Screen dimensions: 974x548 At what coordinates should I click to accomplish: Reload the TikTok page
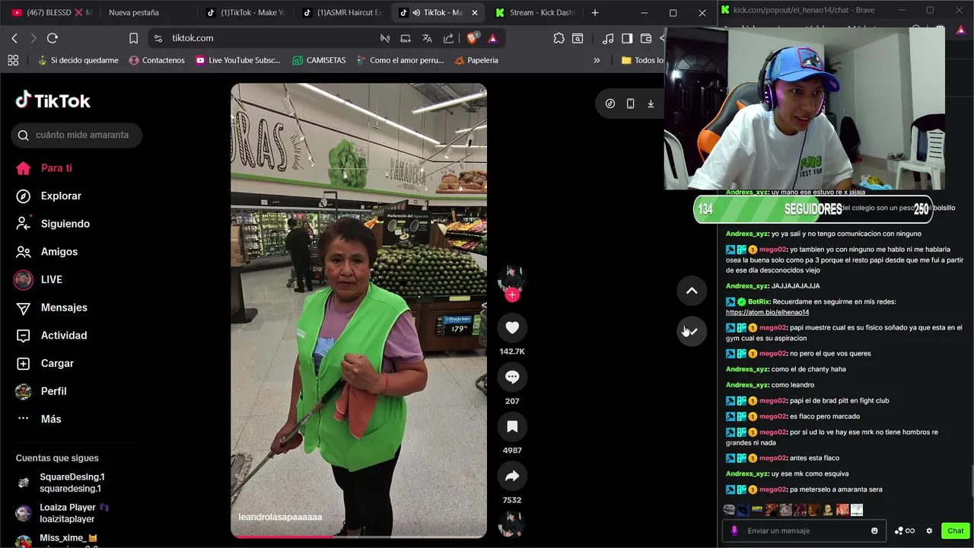point(53,38)
